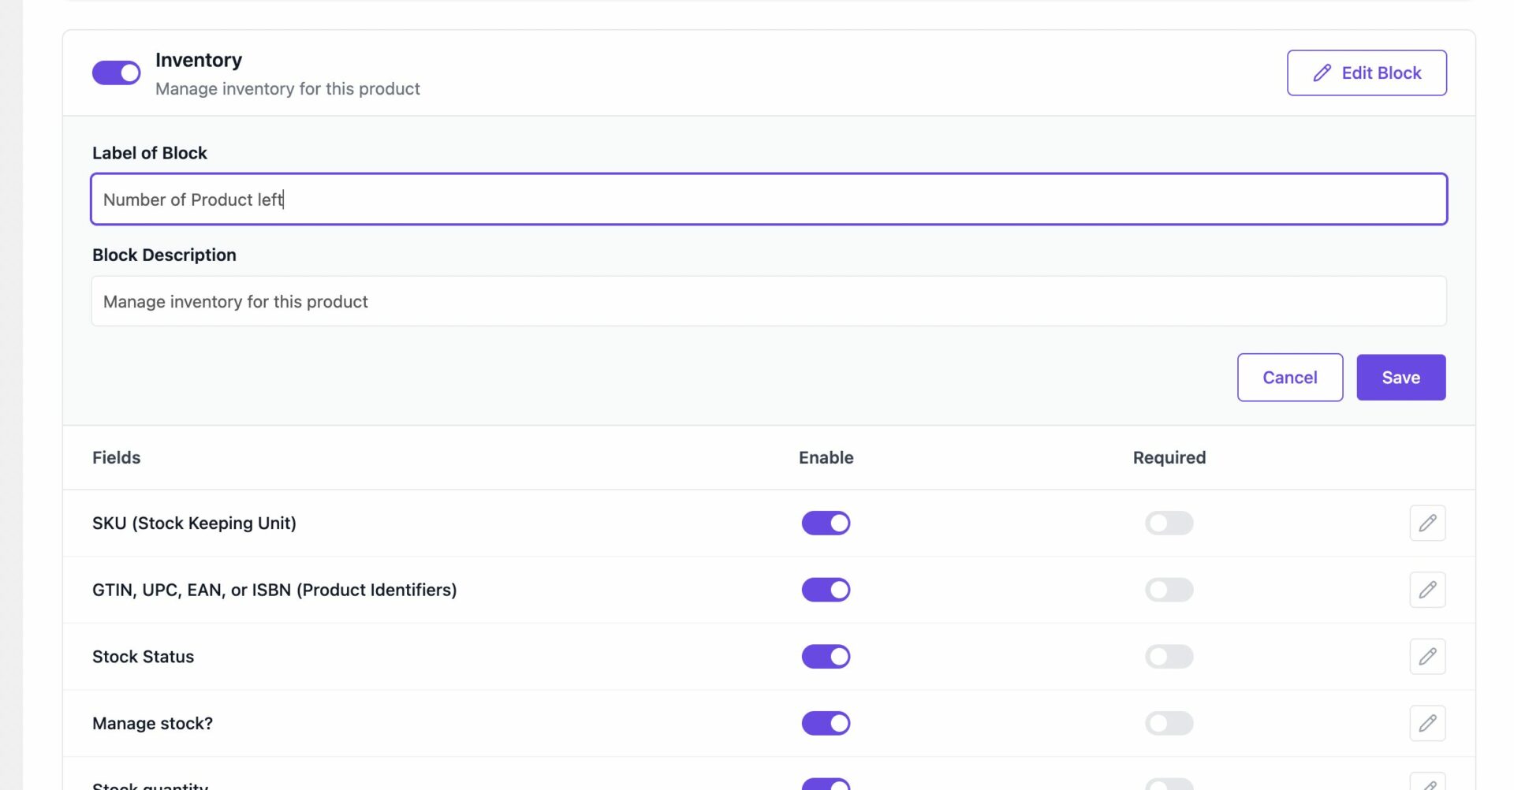
Task: Cancel editing the block
Action: coord(1290,377)
